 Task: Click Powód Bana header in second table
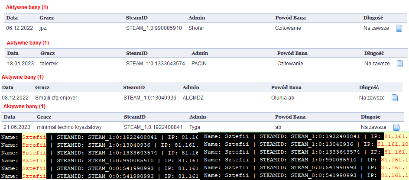(x=292, y=53)
